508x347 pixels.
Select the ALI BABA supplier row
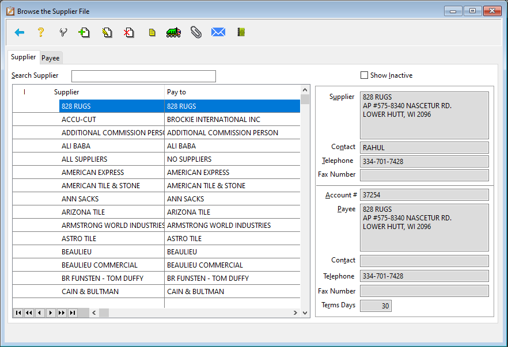[x=156, y=146]
